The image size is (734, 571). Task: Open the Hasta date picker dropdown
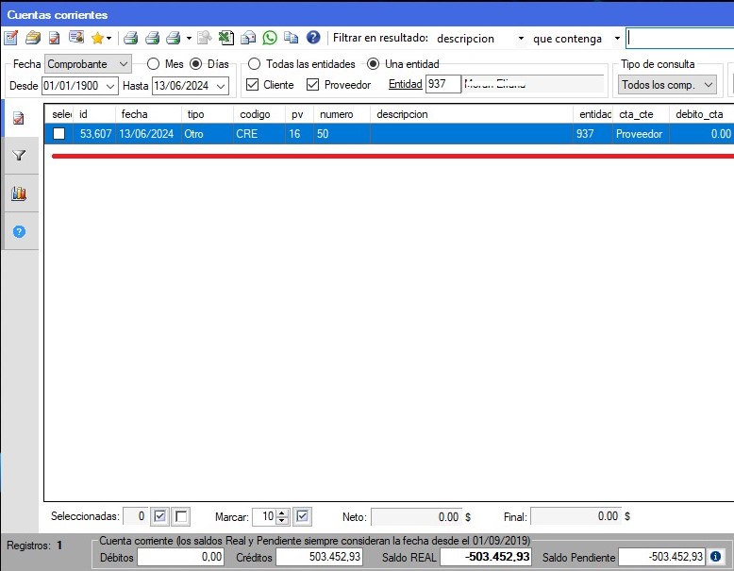pos(221,86)
